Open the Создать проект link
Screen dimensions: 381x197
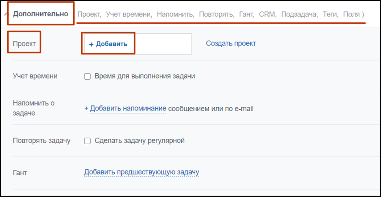[x=231, y=44]
